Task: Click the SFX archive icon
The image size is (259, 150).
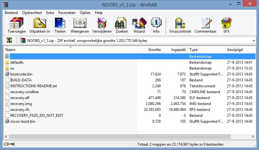Action: (x=226, y=23)
